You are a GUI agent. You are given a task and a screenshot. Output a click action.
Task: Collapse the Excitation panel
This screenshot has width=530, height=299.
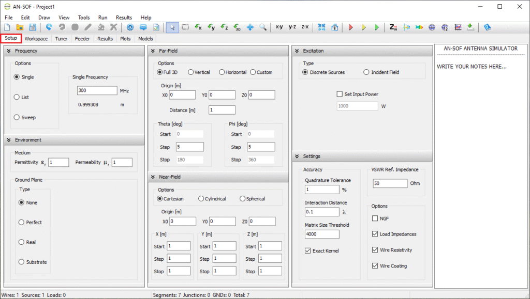coord(297,51)
